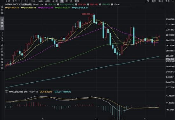
Task: Click the MA(60) indicator label
Action: (x=62, y=8)
